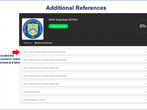Open Part 2 OFAC Essentials Reading Material

click(84, 60)
